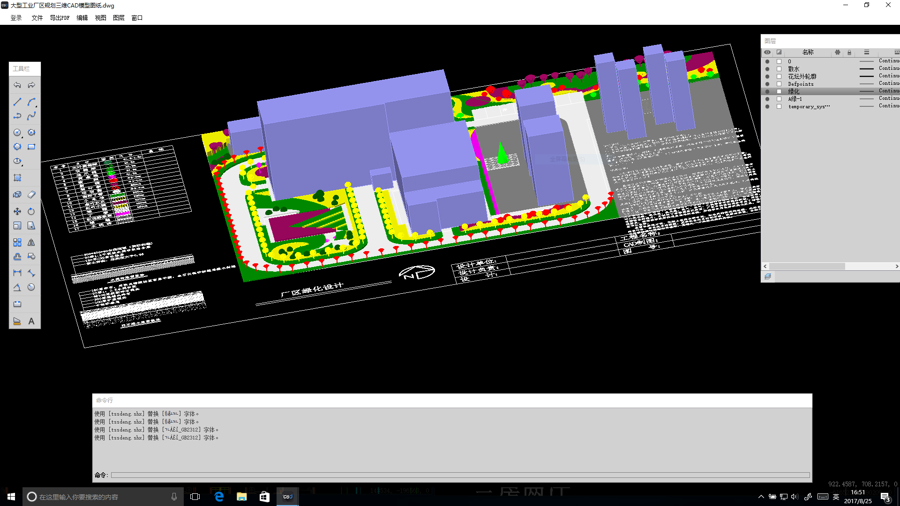Select the Defpoints layer name
Screen dimensions: 900x506
pyautogui.click(x=801, y=84)
